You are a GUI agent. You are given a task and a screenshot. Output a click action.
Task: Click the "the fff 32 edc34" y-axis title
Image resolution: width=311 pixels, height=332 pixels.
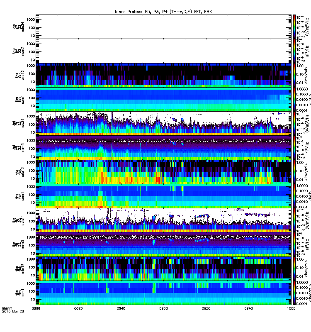[18, 220]
